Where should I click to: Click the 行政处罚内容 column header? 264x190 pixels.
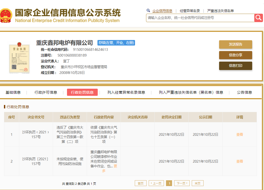[x=104, y=117]
